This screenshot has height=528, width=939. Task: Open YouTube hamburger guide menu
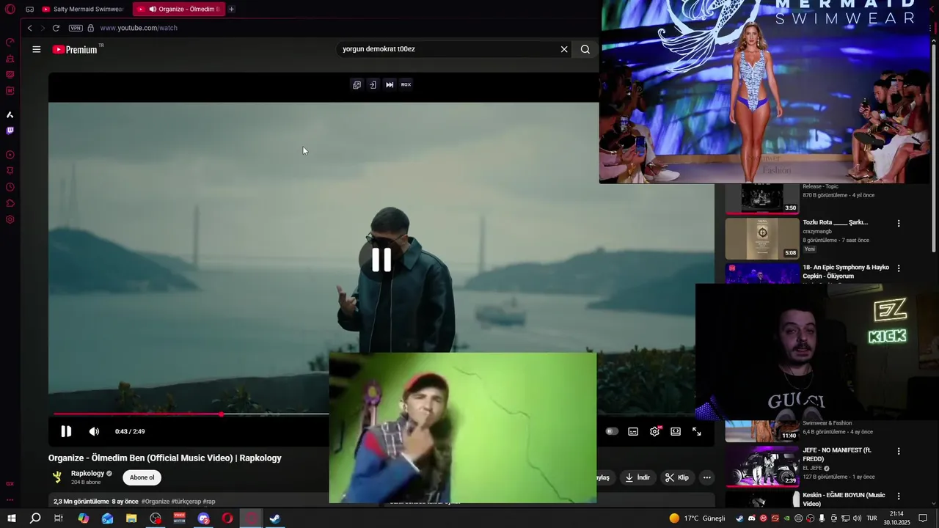click(37, 49)
